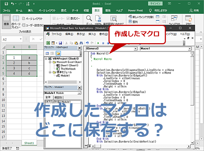Click the Break (pause) icon in the VBA toolbar

pyautogui.click(x=103, y=43)
